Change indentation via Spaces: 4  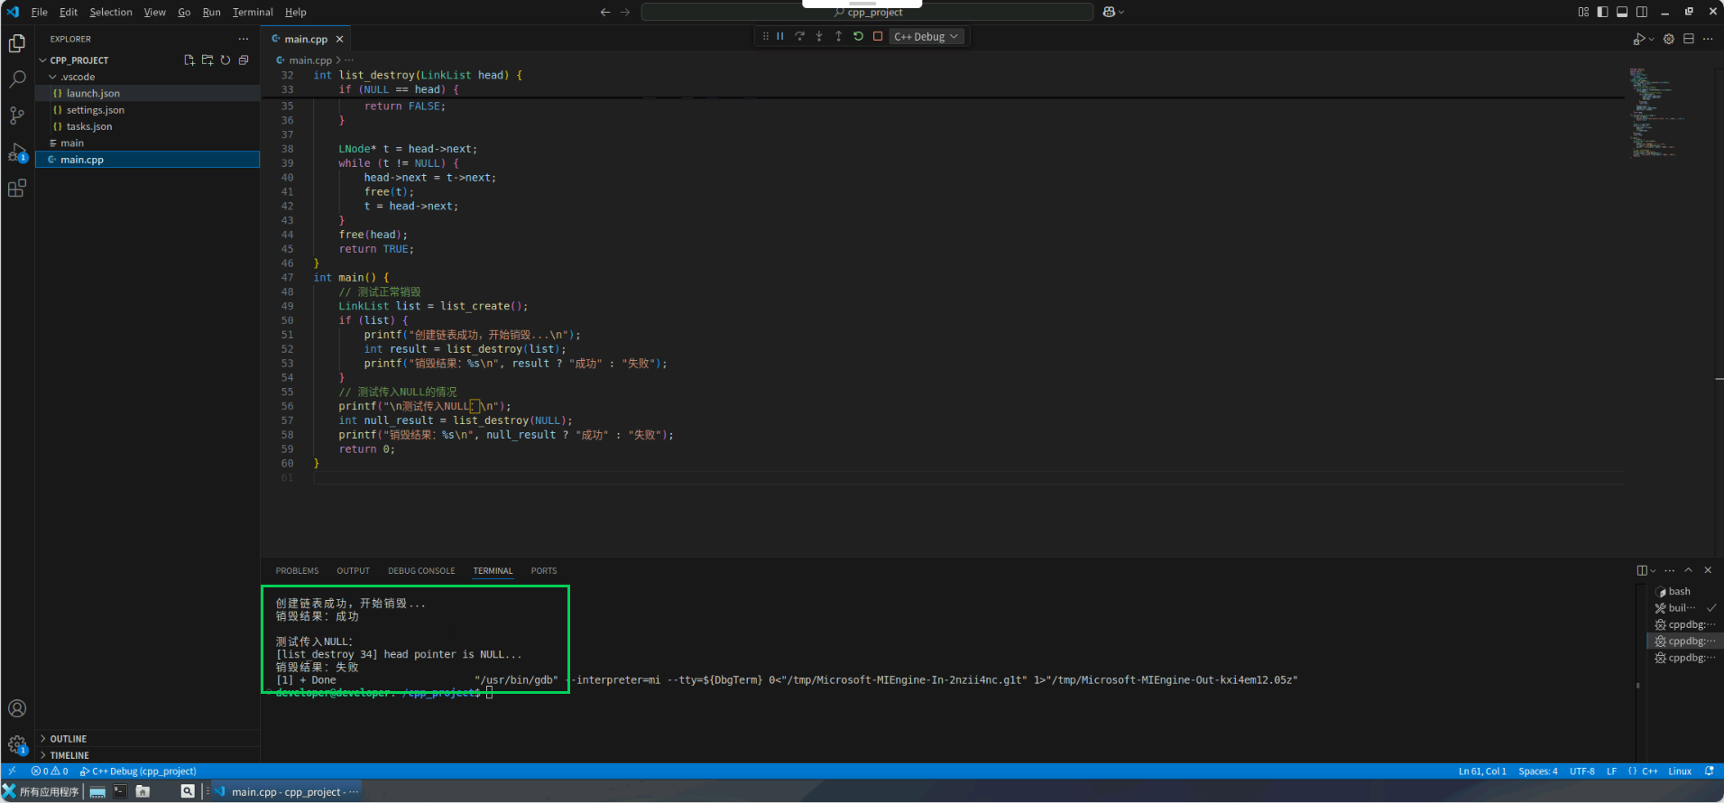1537,771
